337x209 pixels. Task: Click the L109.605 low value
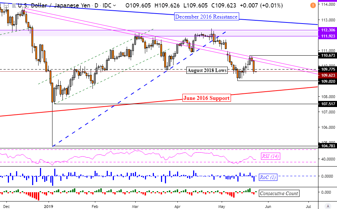(x=195, y=5)
